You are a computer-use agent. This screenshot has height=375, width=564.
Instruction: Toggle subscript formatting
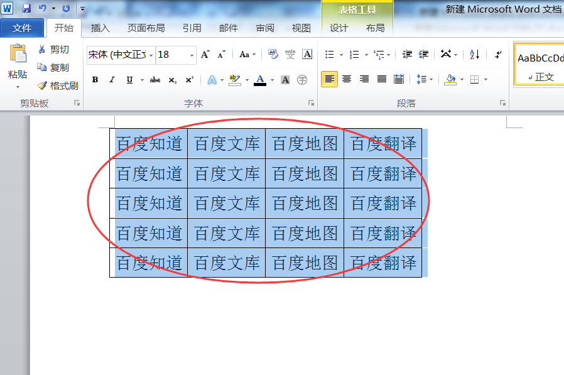[173, 80]
